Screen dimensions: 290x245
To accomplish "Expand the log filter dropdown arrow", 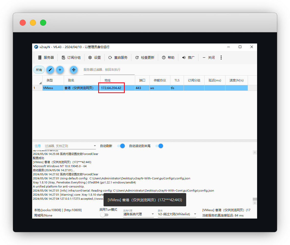I will pos(95,146).
